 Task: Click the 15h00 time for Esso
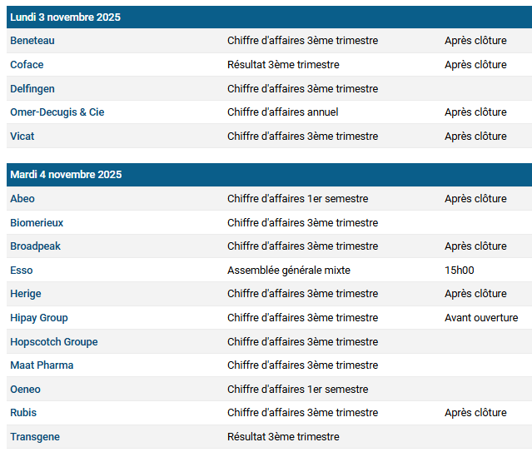click(460, 270)
